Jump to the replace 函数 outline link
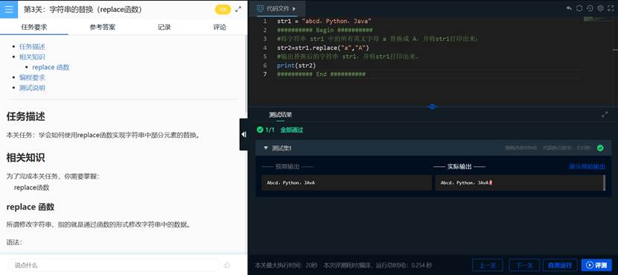 (51, 67)
